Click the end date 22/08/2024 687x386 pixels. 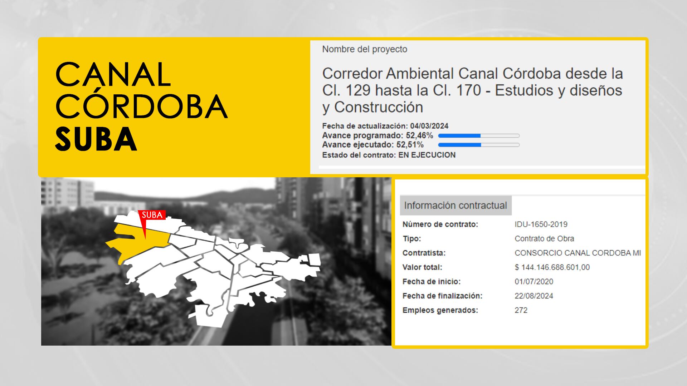click(533, 296)
